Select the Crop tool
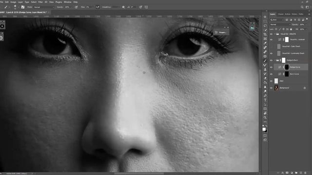Viewport: 312px width, 175px height. (x=265, y=35)
